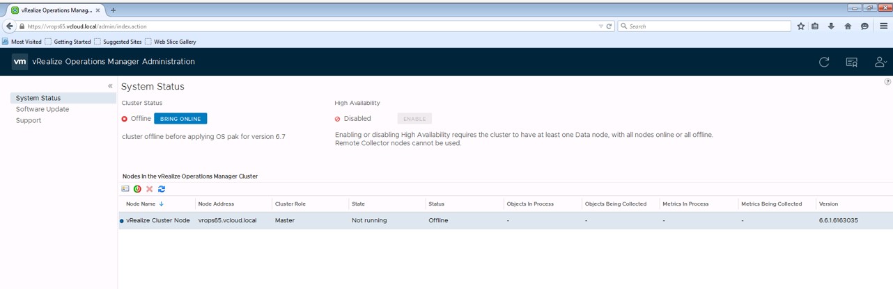
Task: Open the URL history dropdown arrow
Action: coord(600,26)
